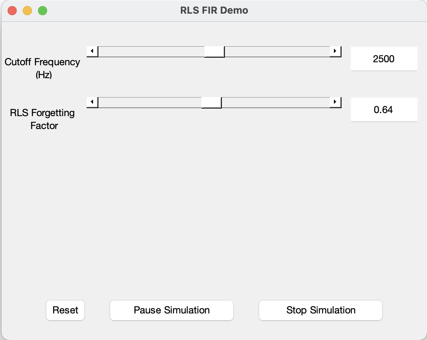The width and height of the screenshot is (427, 340).
Task: Select the 2500 cutoff frequency value field
Action: pos(384,59)
